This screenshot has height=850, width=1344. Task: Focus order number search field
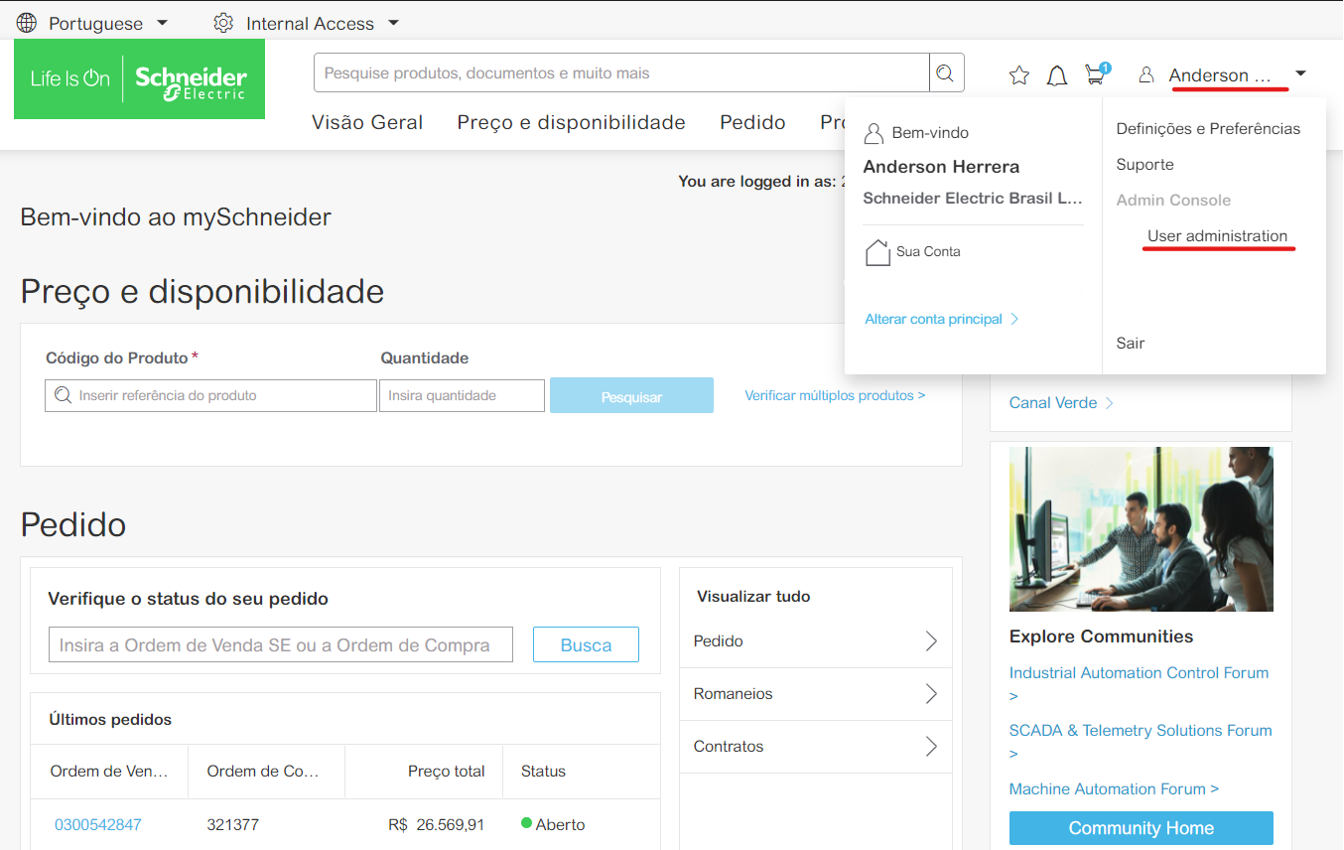click(x=281, y=644)
